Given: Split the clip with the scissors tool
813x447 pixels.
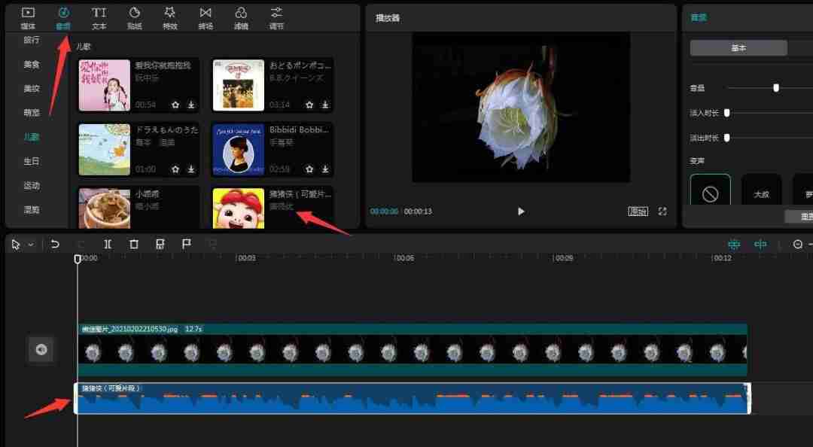Looking at the screenshot, I should 107,244.
